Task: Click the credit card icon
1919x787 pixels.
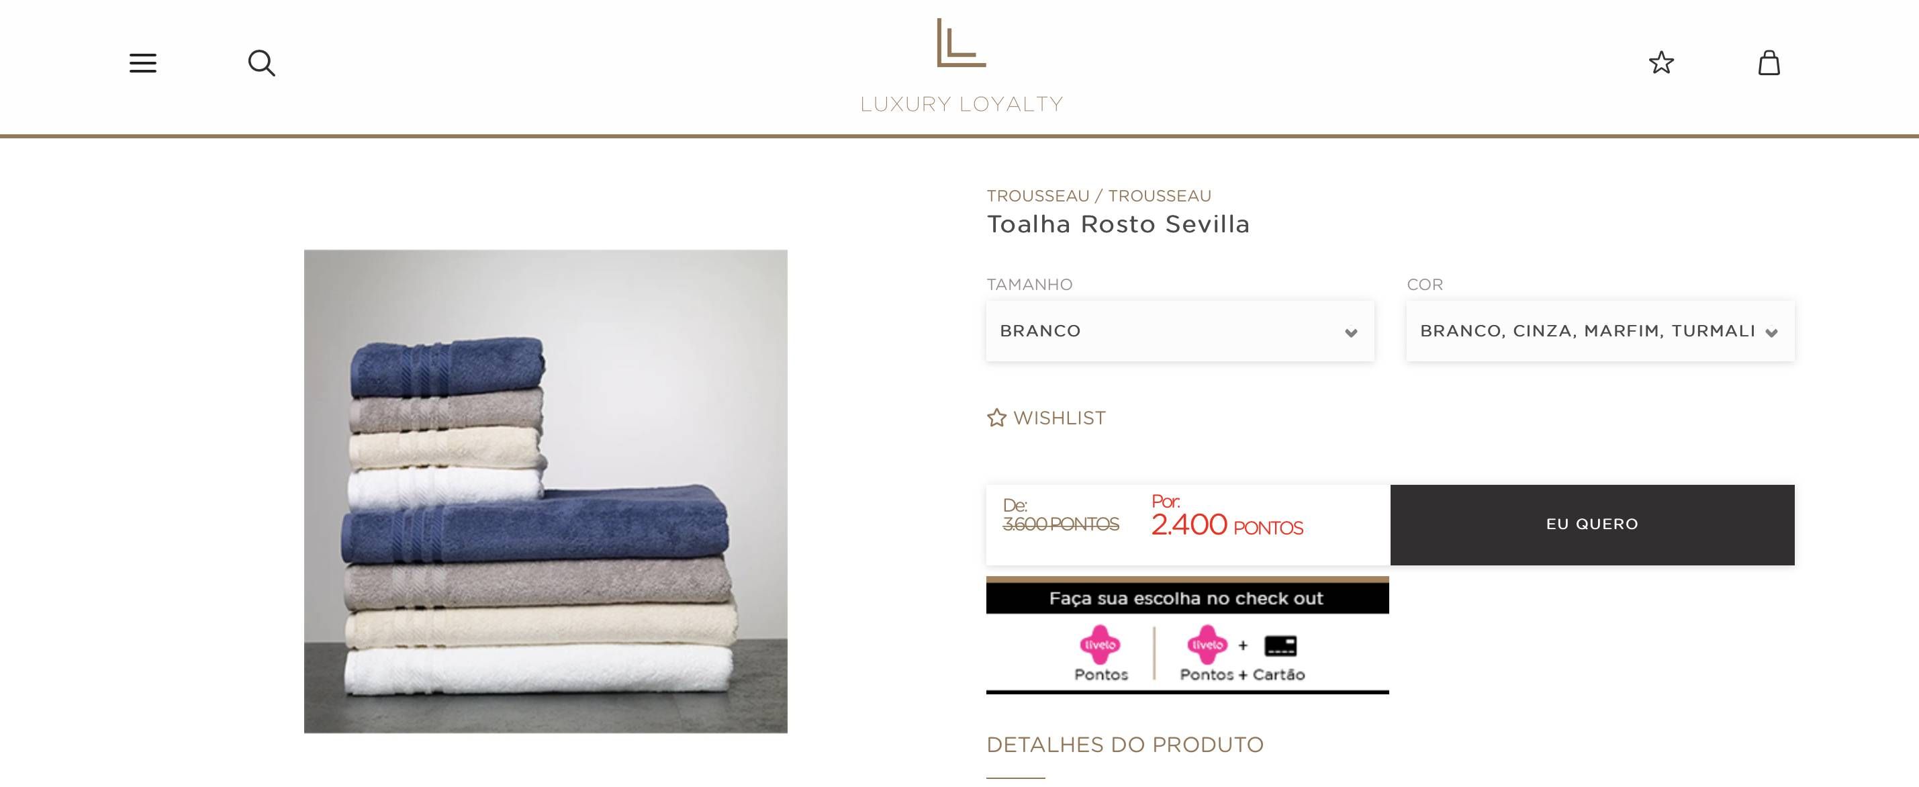Action: pyautogui.click(x=1280, y=645)
